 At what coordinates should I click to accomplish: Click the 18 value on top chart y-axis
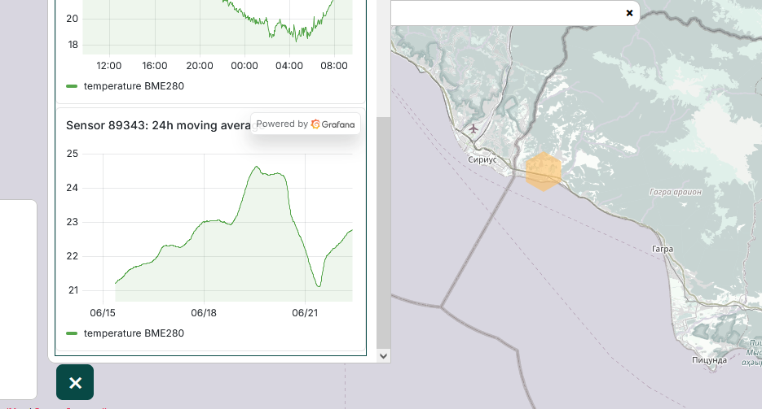[x=73, y=45]
